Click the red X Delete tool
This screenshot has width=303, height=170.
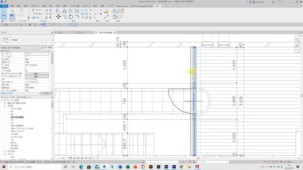point(90,17)
